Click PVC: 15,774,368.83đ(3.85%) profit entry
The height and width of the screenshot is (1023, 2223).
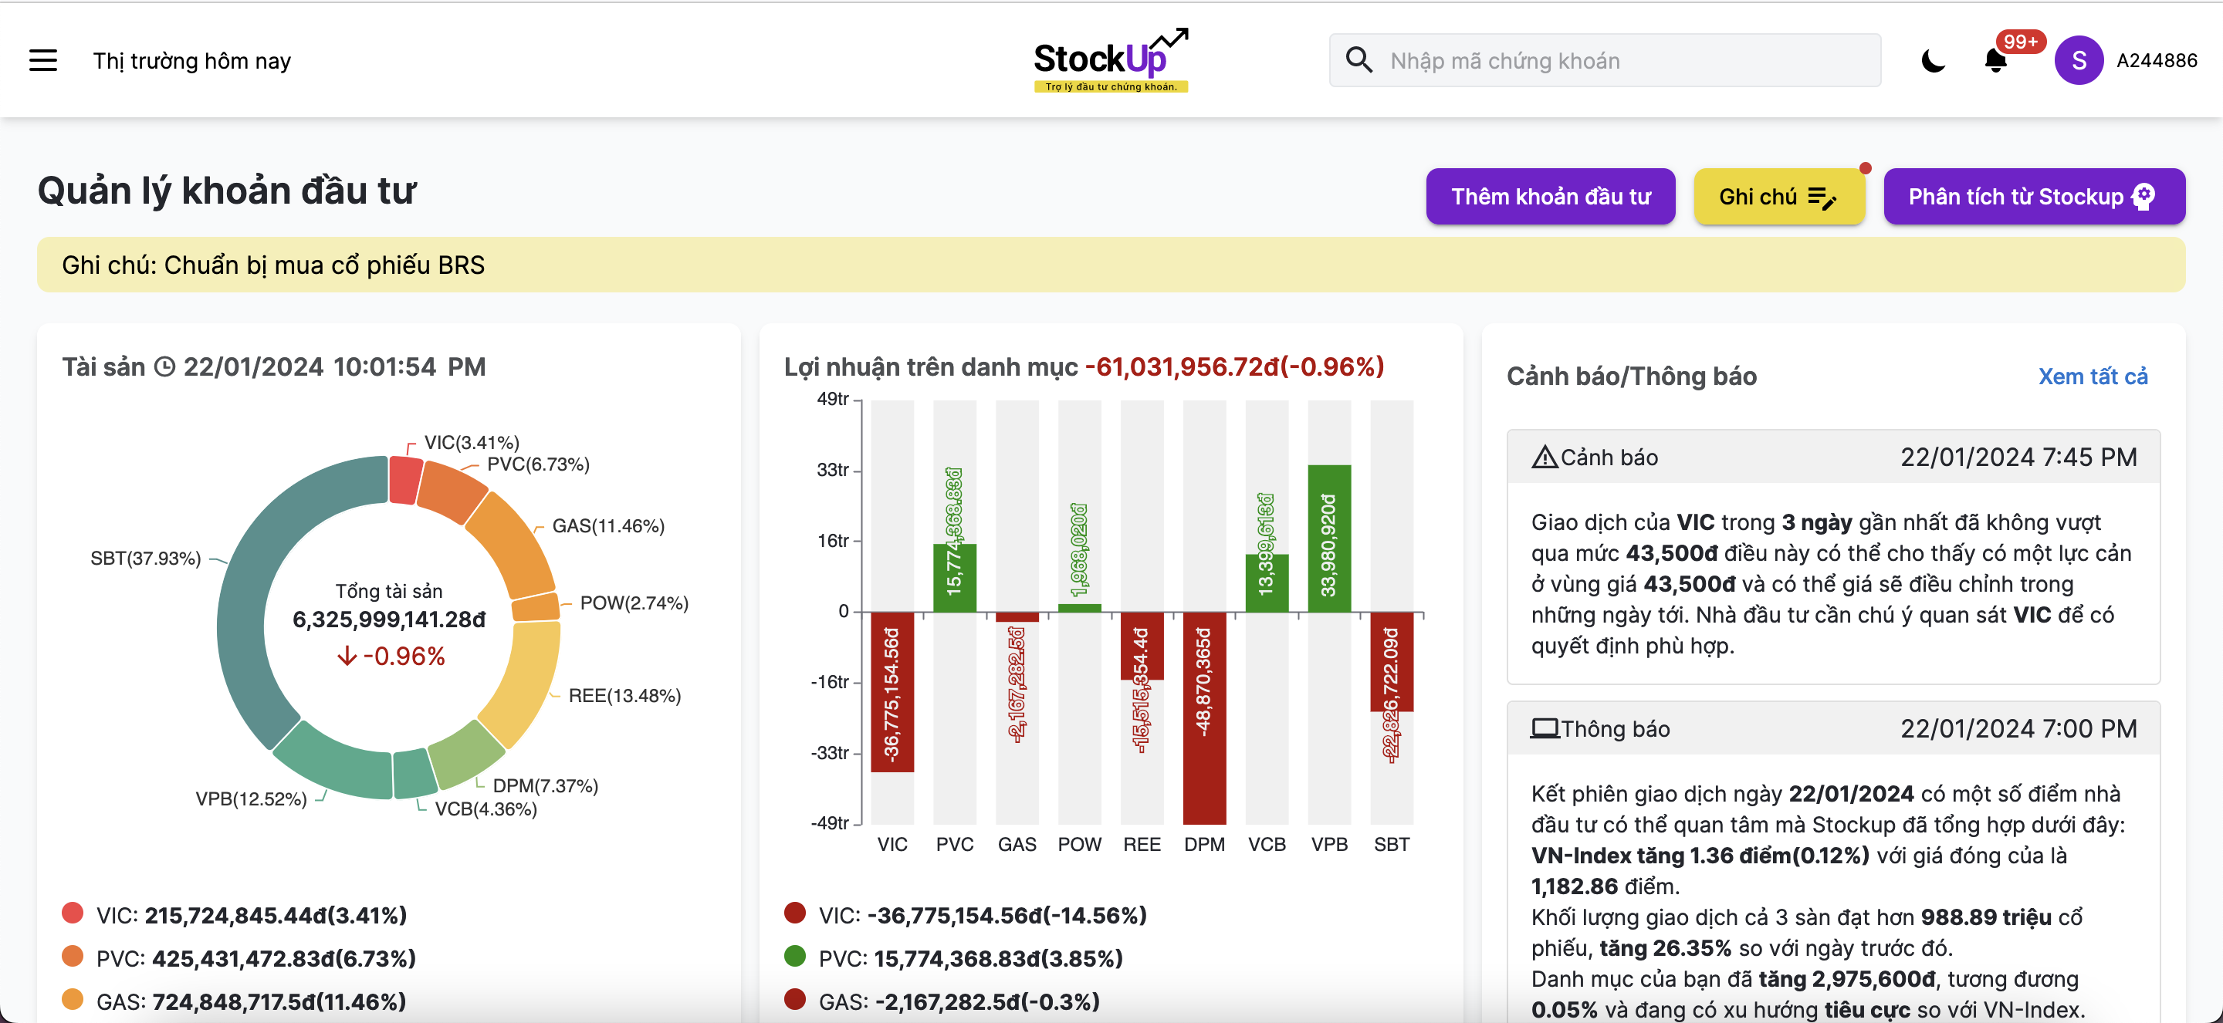(971, 958)
